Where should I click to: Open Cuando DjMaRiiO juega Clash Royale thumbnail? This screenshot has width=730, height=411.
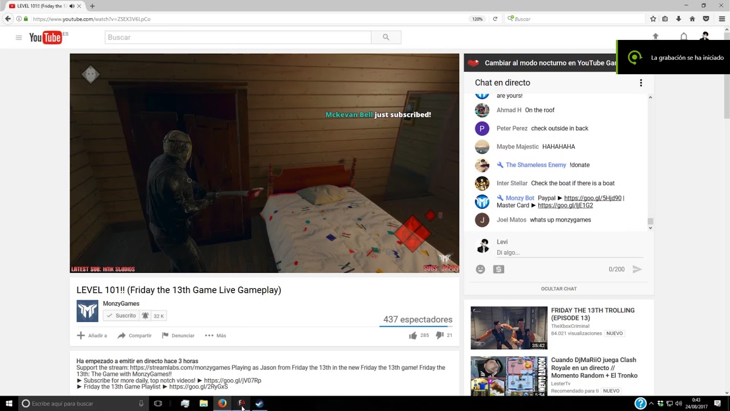(509, 376)
